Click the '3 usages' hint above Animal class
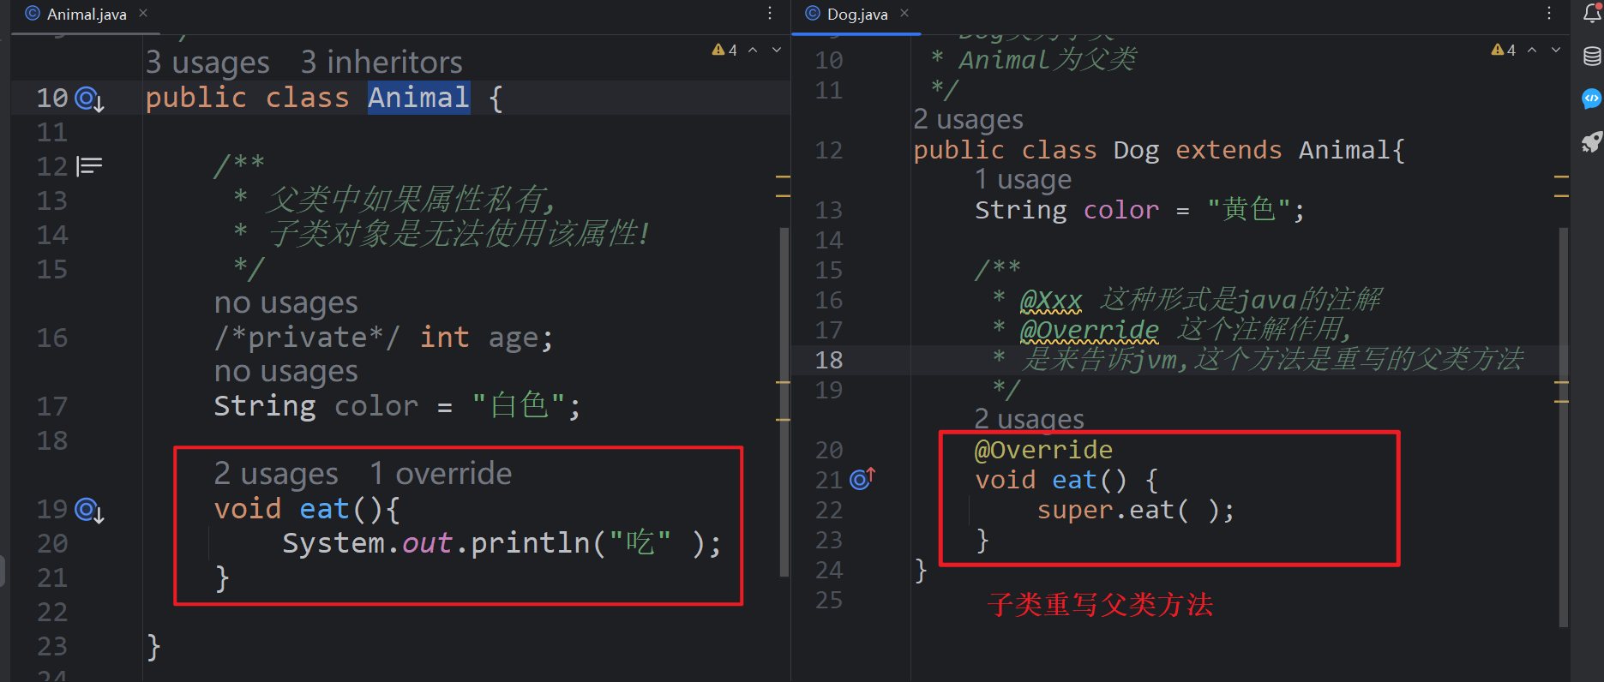This screenshot has width=1604, height=682. 207,63
